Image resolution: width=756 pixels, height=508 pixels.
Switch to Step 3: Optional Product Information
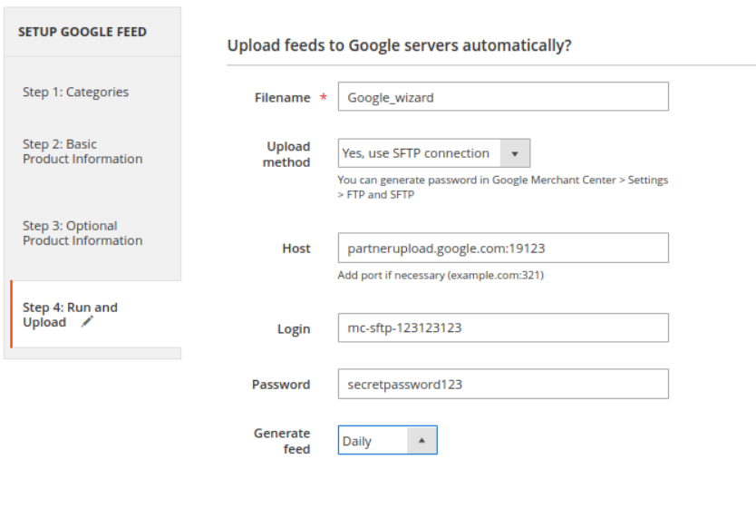click(x=82, y=233)
